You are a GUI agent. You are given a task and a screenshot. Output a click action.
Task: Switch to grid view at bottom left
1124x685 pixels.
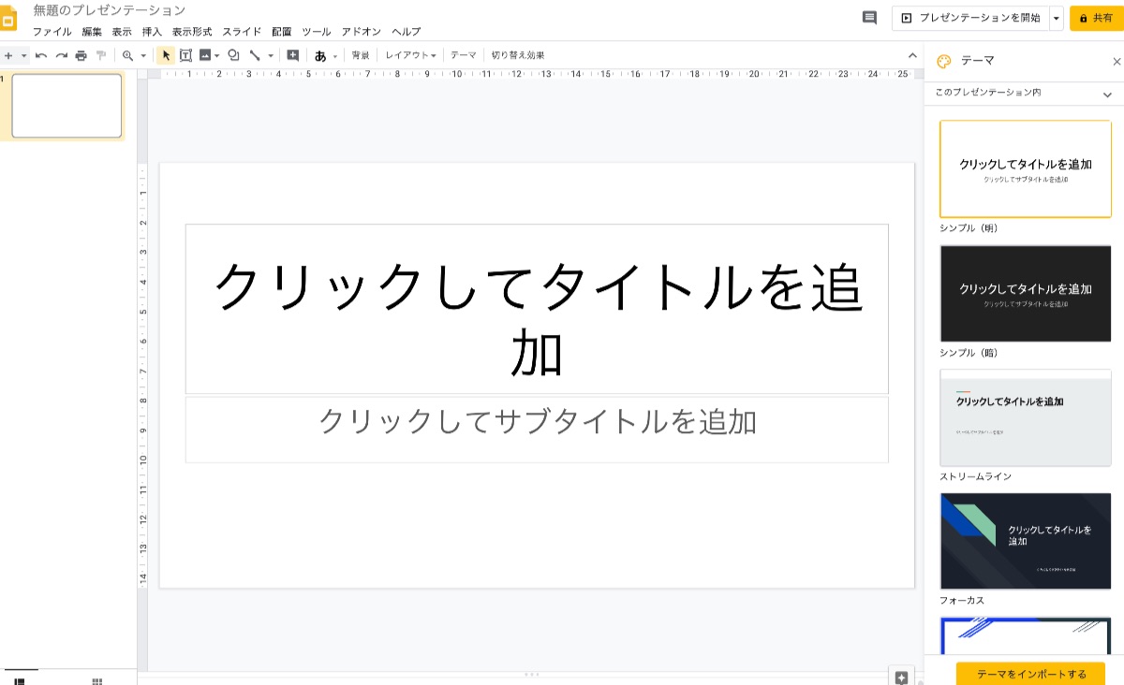97,681
